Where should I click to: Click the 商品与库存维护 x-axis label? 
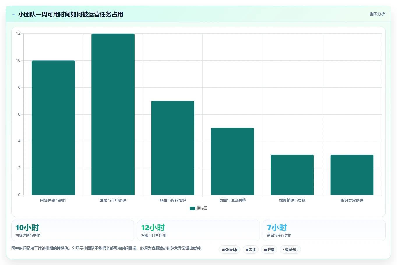(x=173, y=200)
